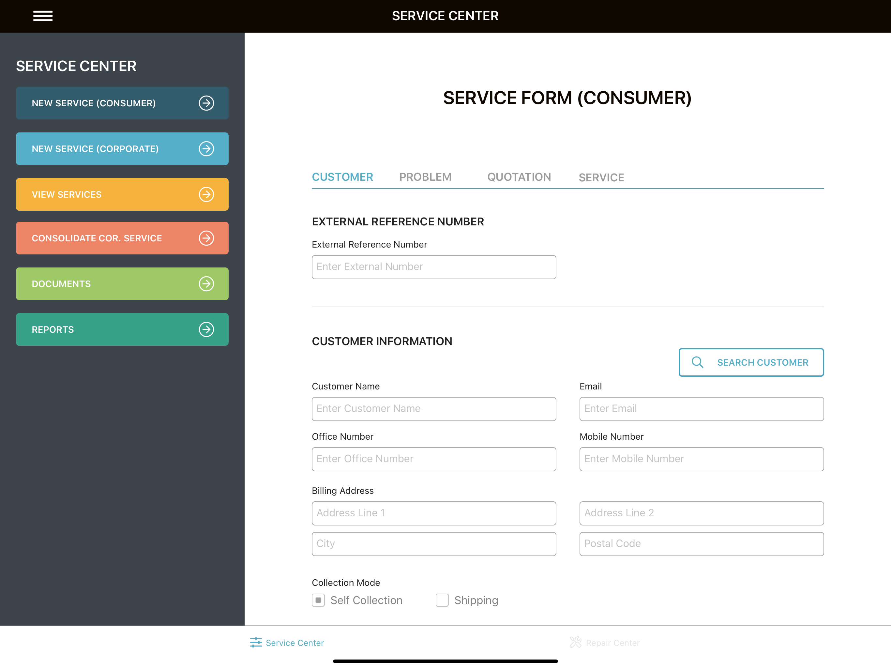Click arrow icon on Consolidate Cor. Service

pos(206,238)
